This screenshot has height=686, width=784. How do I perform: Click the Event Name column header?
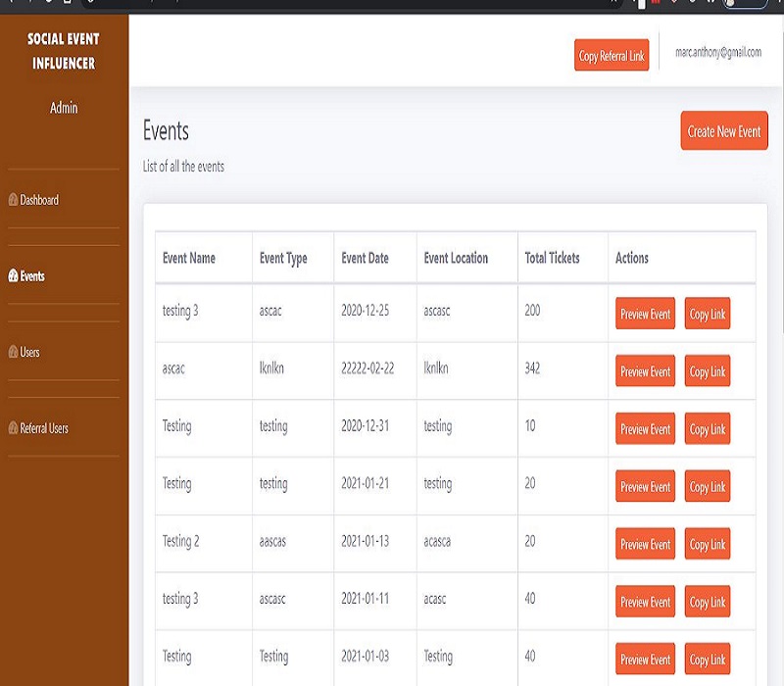pos(189,258)
